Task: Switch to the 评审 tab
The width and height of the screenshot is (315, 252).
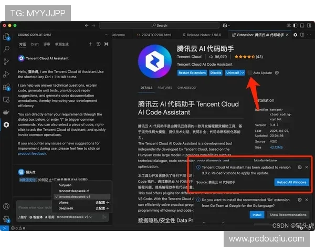Action: [47, 44]
